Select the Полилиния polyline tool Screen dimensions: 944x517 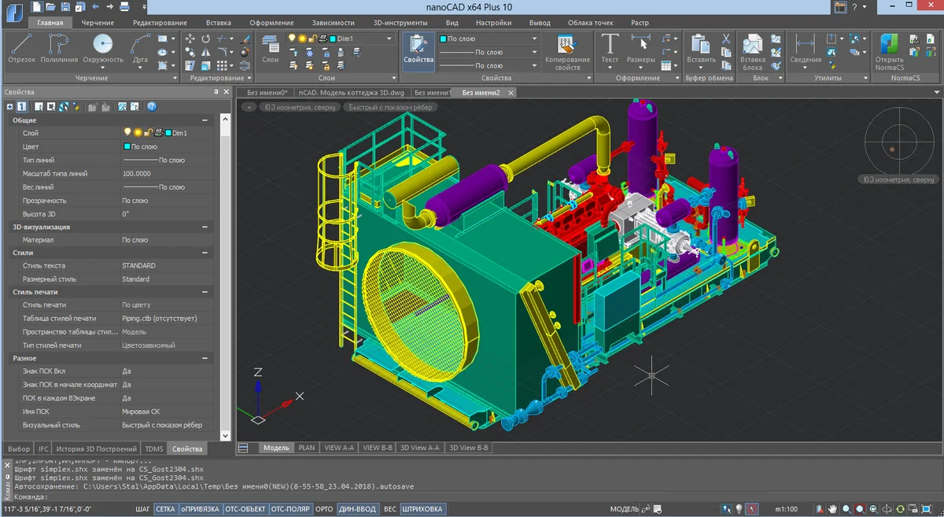pyautogui.click(x=60, y=49)
